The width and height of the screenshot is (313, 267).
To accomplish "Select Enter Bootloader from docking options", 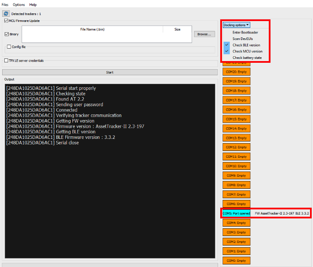I will (x=245, y=32).
